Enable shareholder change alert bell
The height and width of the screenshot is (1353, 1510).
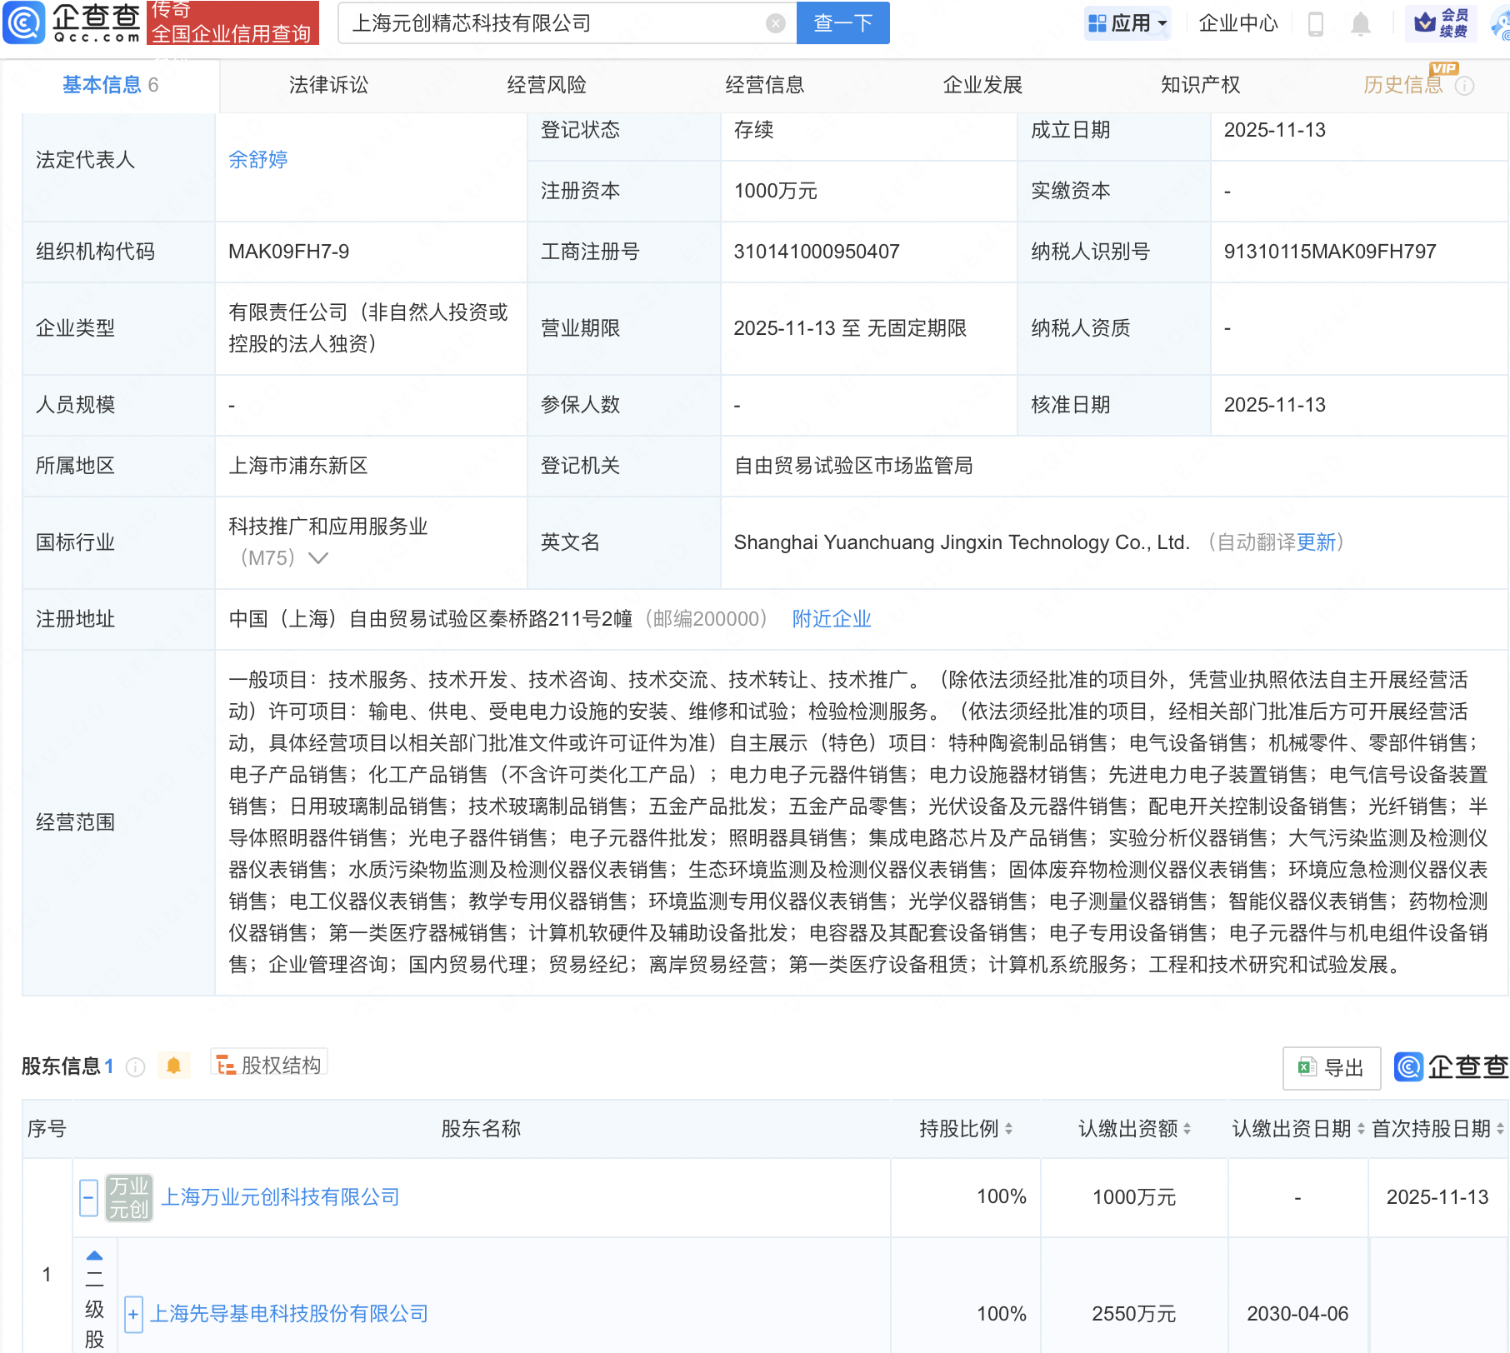click(x=173, y=1066)
